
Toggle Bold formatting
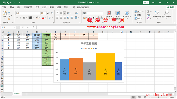pyautogui.click(x=17, y=18)
